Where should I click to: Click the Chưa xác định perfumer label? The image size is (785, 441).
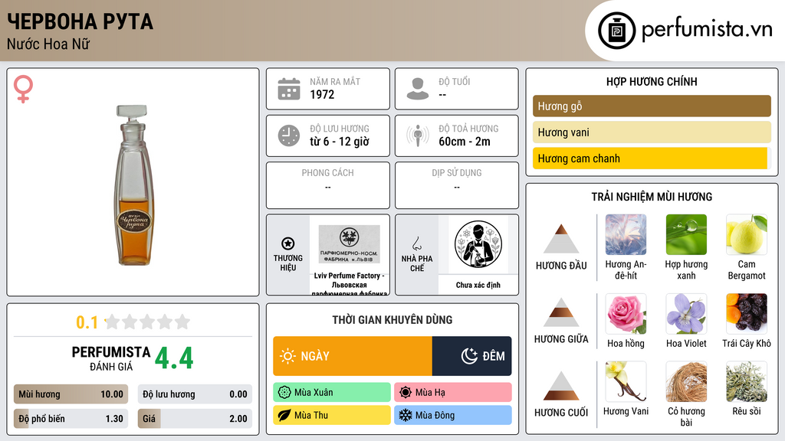click(478, 285)
